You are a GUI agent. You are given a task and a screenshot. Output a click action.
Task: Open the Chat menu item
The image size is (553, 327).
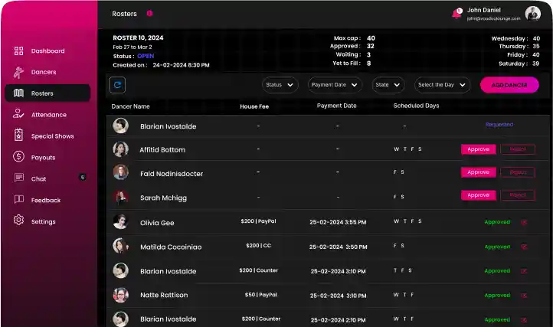(39, 178)
